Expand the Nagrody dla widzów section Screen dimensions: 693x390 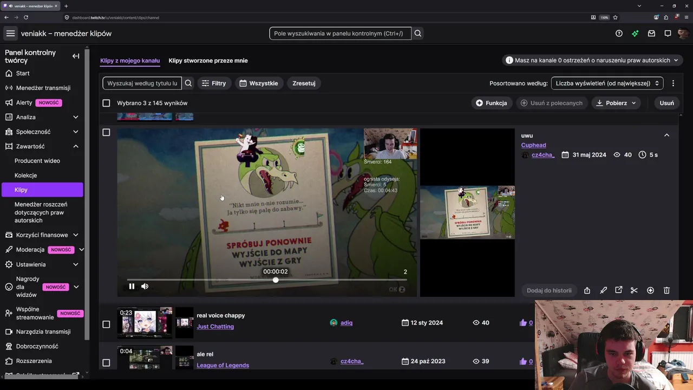click(76, 287)
